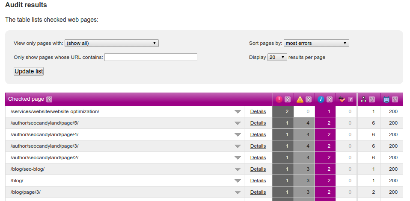
Task: Click the site hierarchy level column icon
Action: coord(364,99)
